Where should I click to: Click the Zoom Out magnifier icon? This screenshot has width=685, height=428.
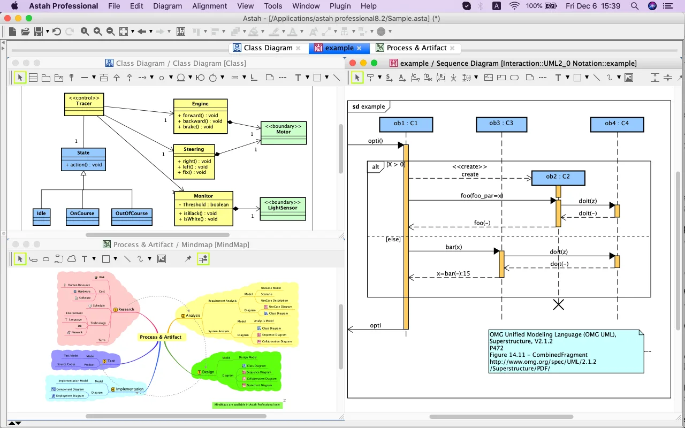110,32
